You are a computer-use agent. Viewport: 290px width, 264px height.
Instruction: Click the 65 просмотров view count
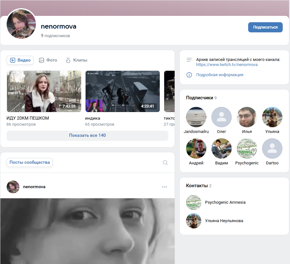[100, 124]
